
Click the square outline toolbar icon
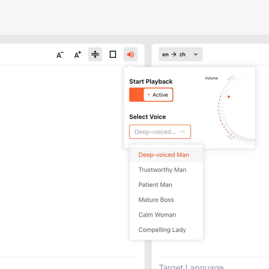pyautogui.click(x=113, y=54)
